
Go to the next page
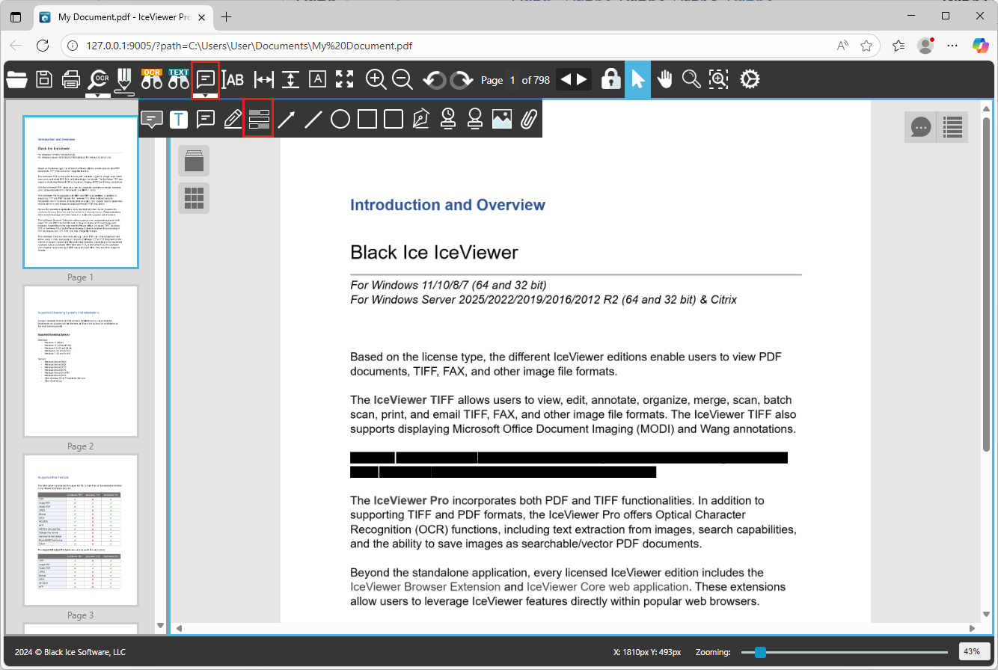coord(583,80)
